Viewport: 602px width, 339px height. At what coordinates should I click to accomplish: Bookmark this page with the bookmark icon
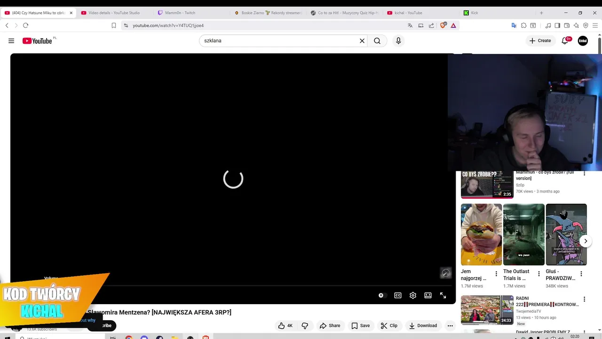(113, 25)
